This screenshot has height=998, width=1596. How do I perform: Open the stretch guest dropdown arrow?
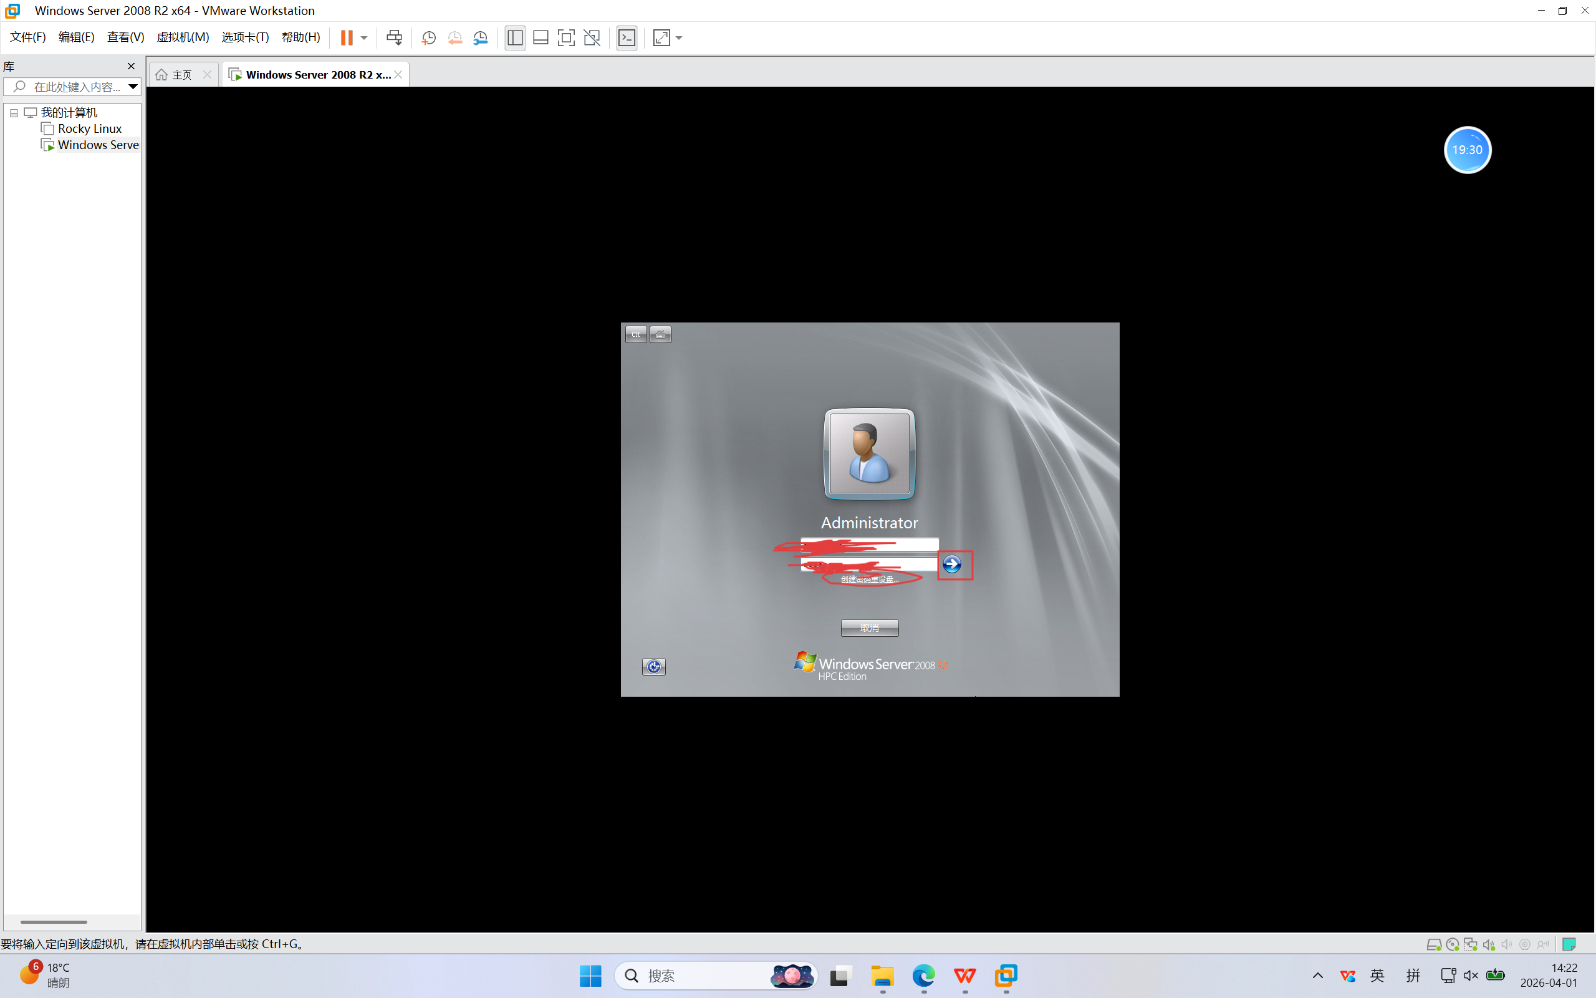680,37
